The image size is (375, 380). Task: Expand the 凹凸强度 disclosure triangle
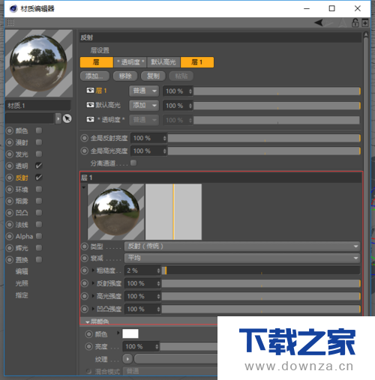tap(93, 309)
